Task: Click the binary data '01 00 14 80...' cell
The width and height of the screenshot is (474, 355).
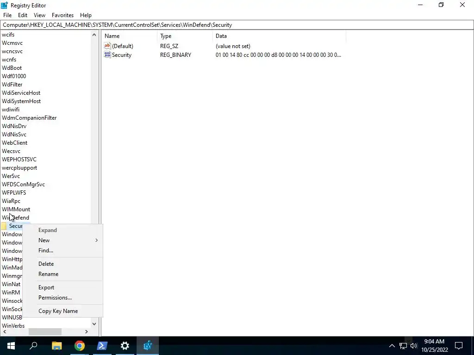Action: click(x=278, y=55)
